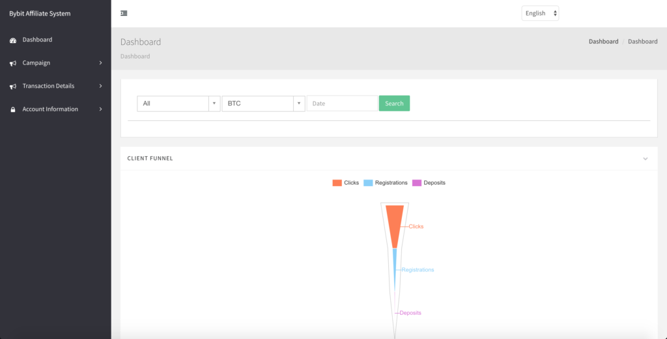This screenshot has width=667, height=339.
Task: Click the first Dashboard breadcrumb link
Action: click(x=603, y=42)
